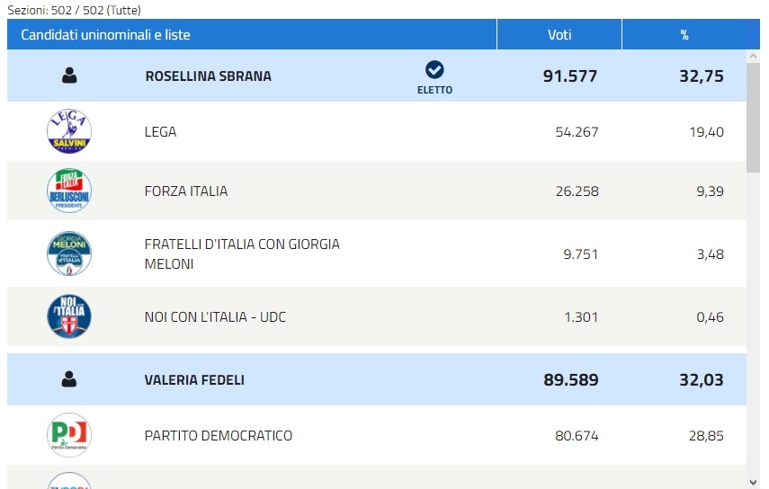This screenshot has width=769, height=489.
Task: Select the 'Voti' column header
Action: click(x=559, y=35)
